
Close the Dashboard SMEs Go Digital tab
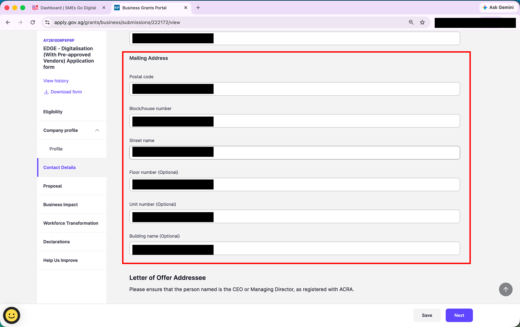pos(104,8)
